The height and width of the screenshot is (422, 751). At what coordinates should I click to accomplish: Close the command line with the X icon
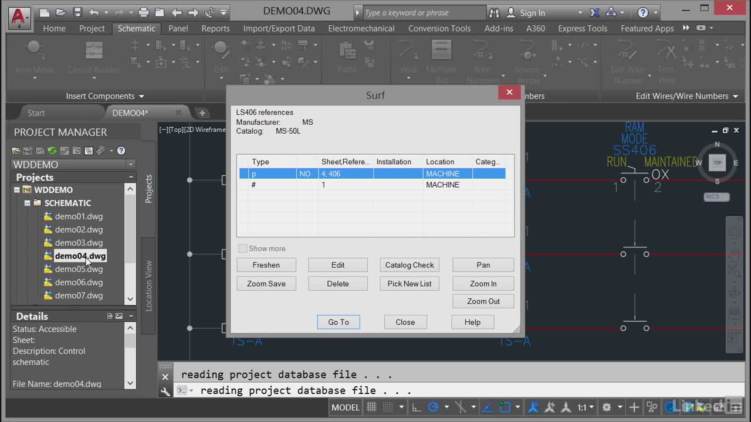165,376
